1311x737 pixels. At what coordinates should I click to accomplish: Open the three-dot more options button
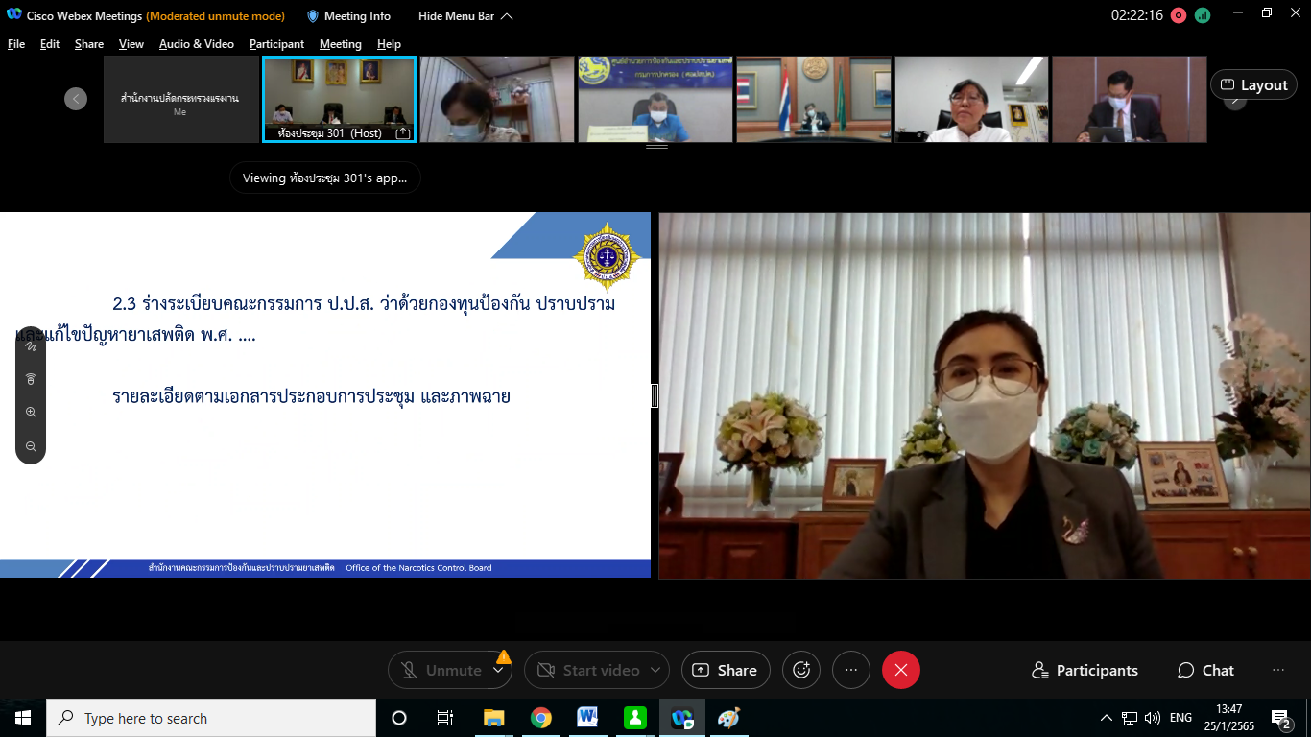pos(850,670)
